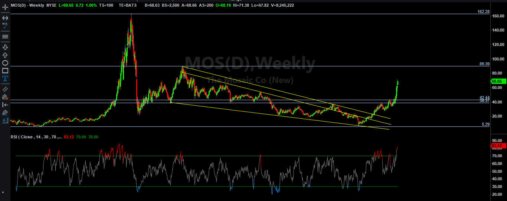The width and height of the screenshot is (507, 201).
Task: Select the blue text annotation tool
Action: click(5, 78)
